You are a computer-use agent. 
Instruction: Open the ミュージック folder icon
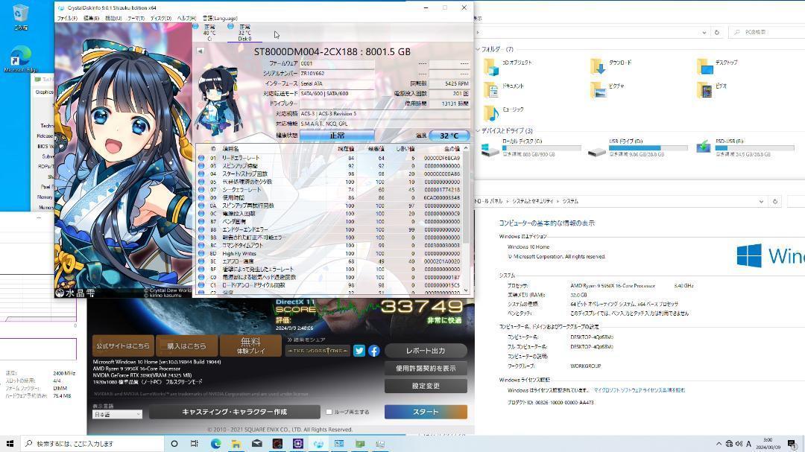pos(491,113)
